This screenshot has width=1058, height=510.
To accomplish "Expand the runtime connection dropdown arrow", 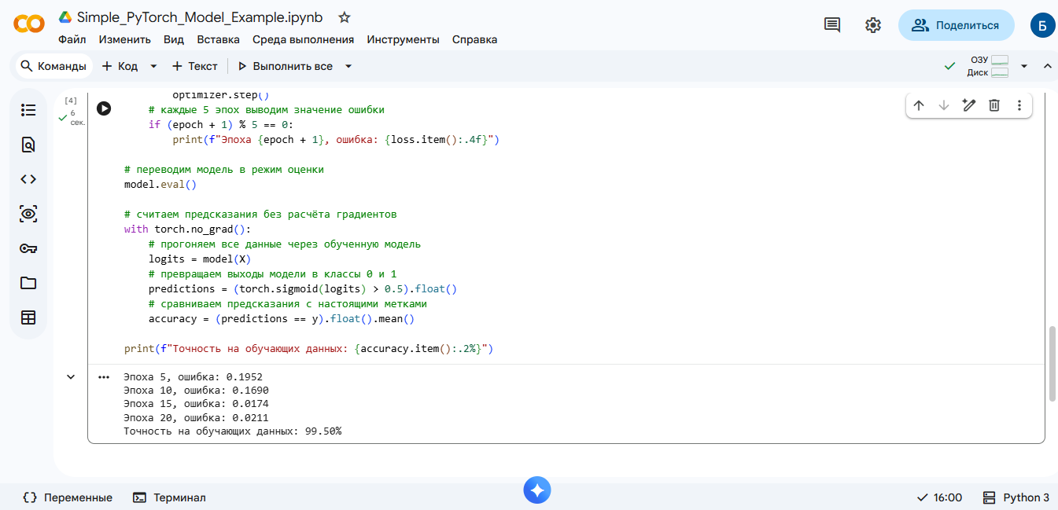I will point(1023,66).
